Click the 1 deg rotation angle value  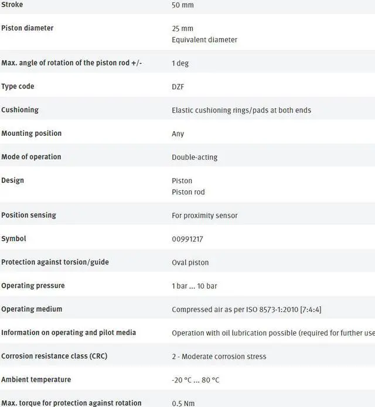pos(180,63)
